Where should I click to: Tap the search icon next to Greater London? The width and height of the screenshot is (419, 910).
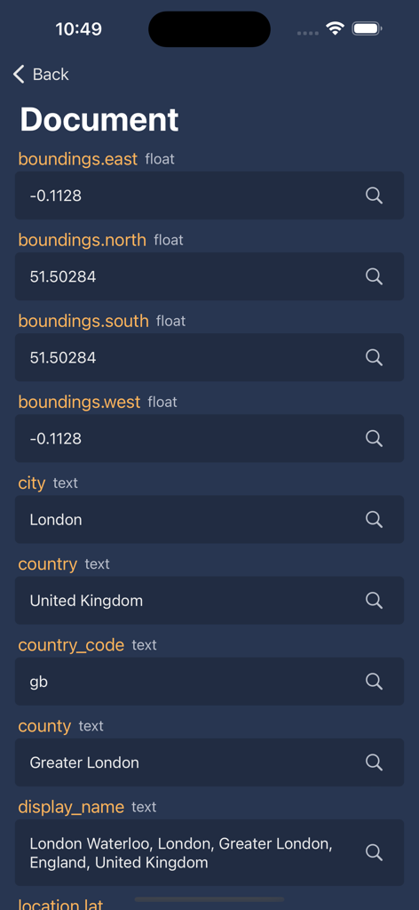point(374,762)
